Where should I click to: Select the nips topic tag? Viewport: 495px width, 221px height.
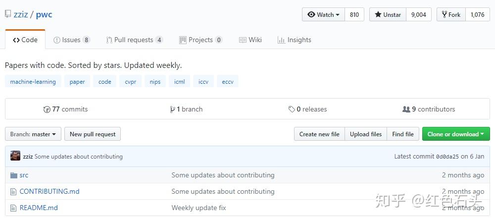155,82
